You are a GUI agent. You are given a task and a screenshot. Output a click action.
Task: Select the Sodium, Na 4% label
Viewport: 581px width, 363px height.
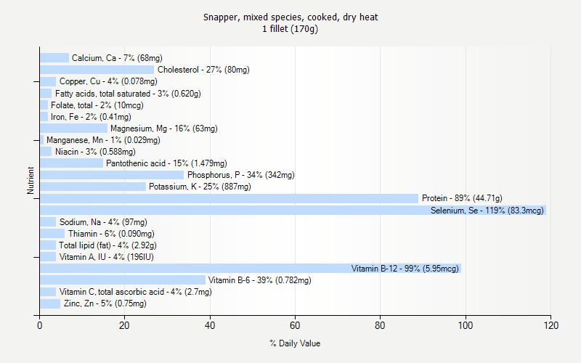coord(103,222)
